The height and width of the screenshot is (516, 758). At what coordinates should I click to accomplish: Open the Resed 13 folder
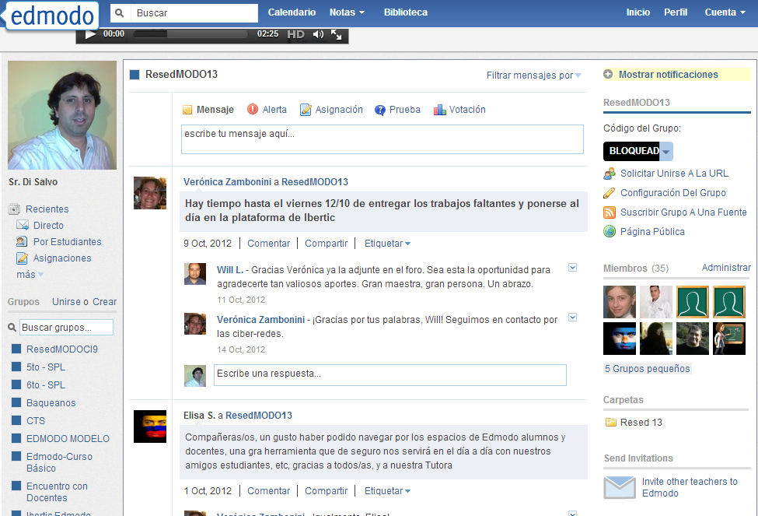point(641,423)
